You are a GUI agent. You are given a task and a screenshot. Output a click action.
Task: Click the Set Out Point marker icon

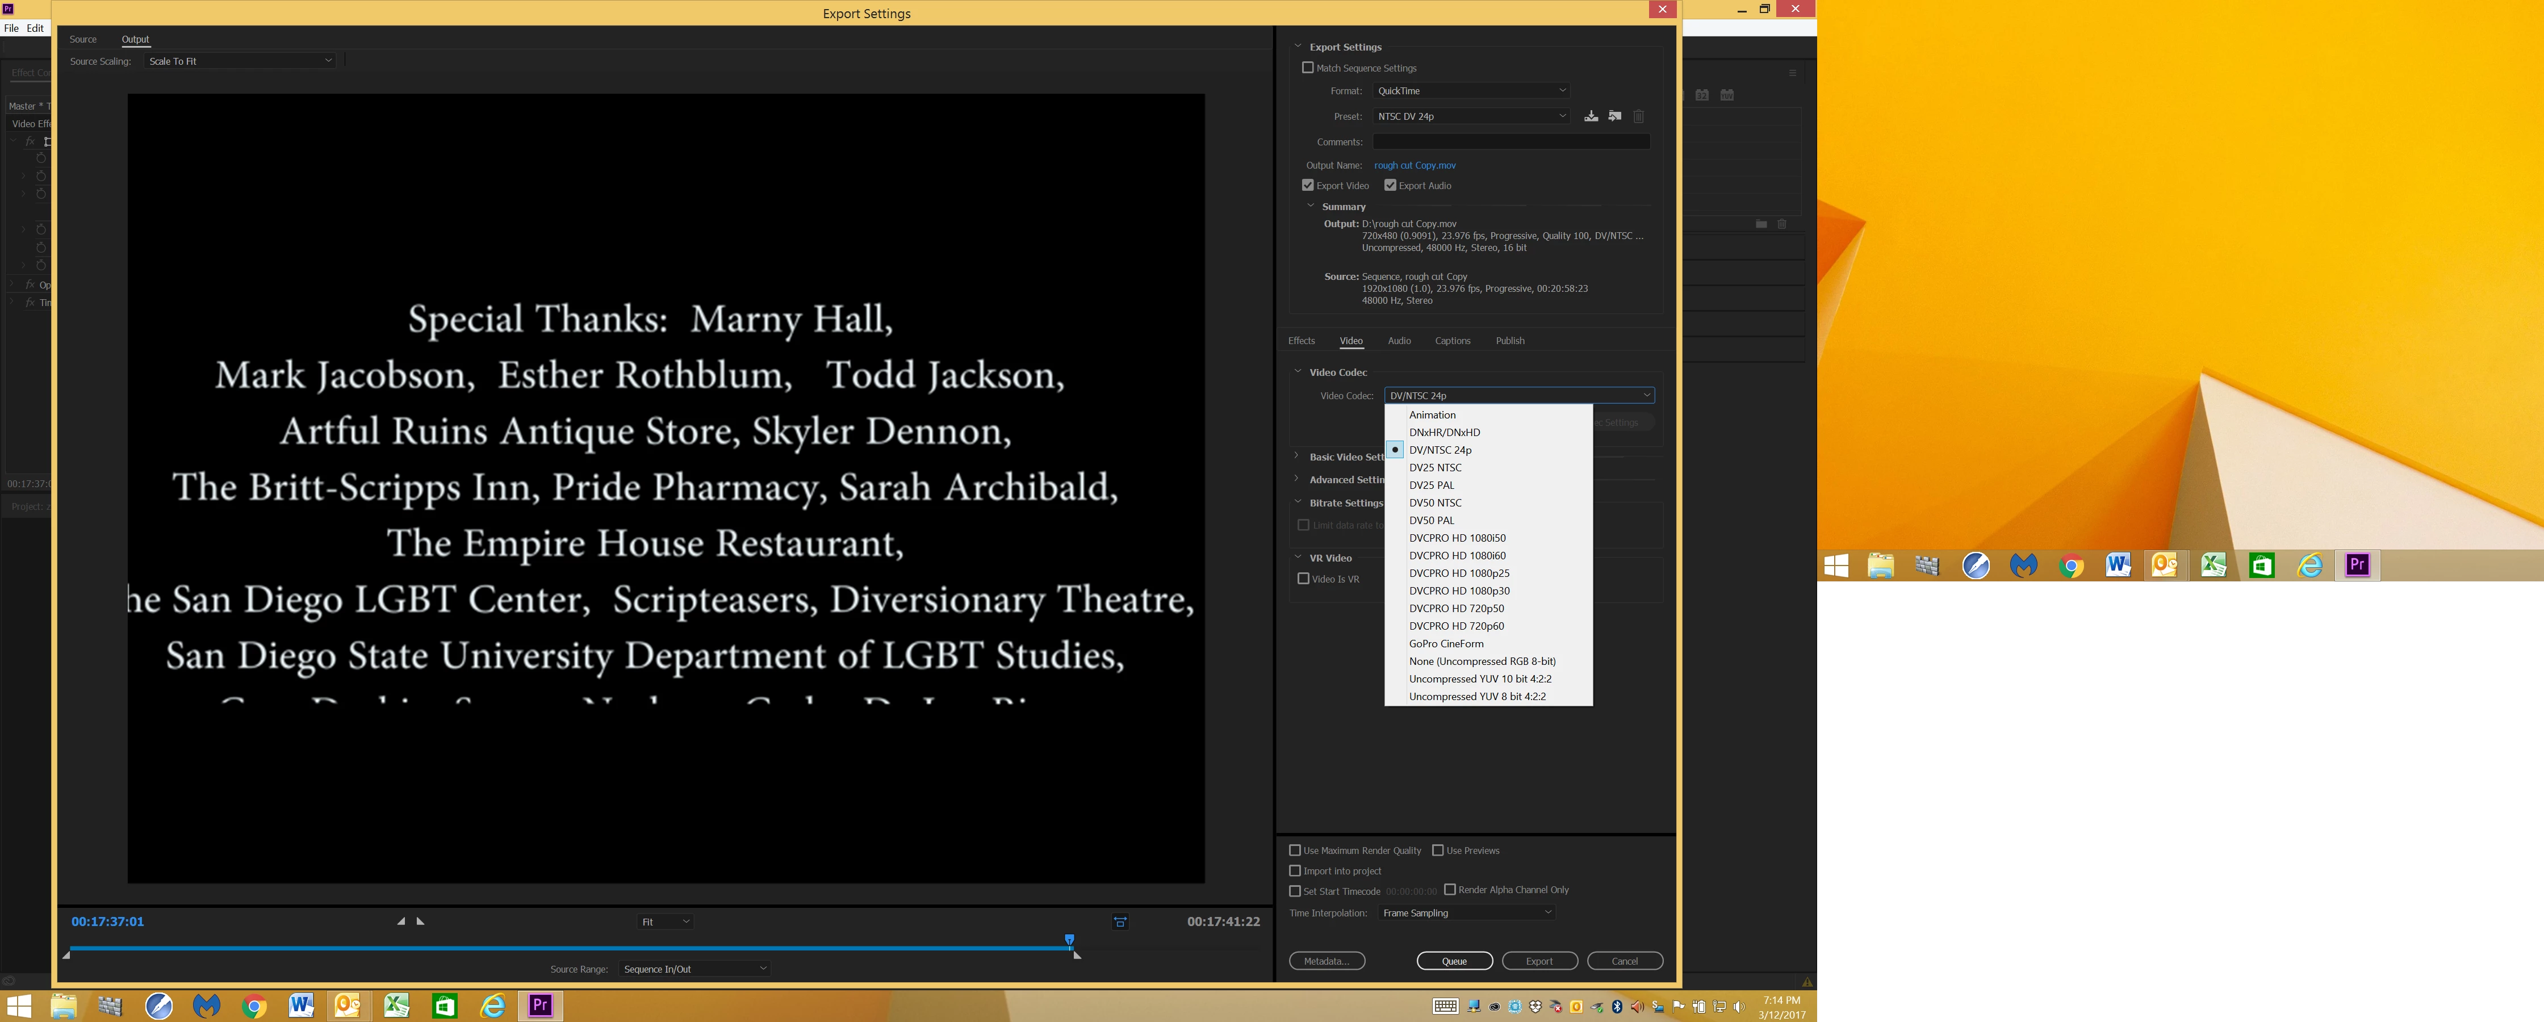pos(421,922)
